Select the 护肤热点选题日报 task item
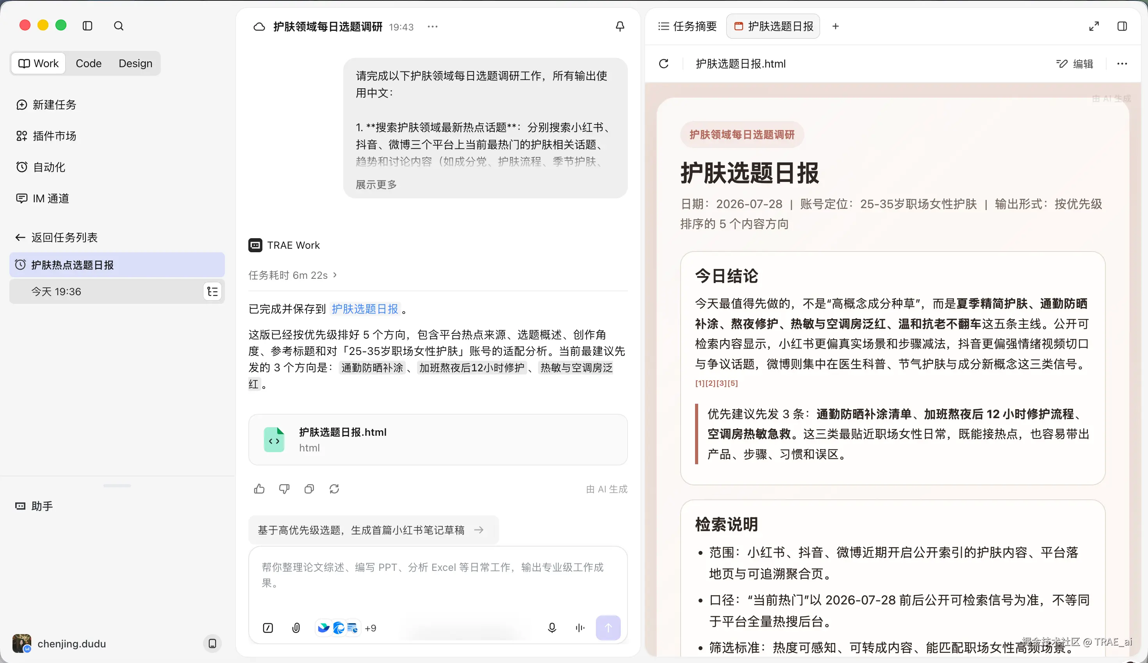 click(117, 265)
